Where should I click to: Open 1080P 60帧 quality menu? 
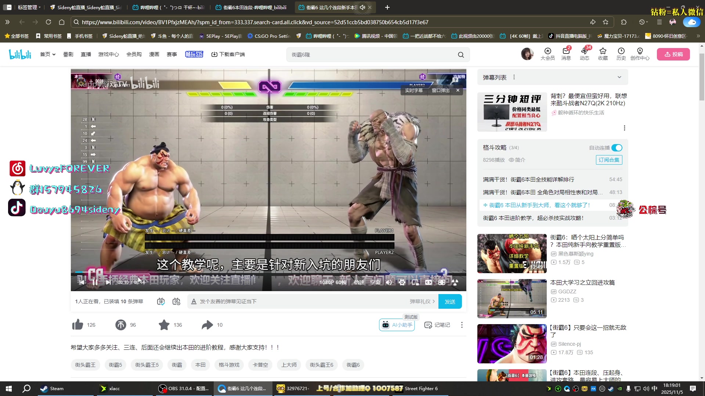[x=333, y=282]
